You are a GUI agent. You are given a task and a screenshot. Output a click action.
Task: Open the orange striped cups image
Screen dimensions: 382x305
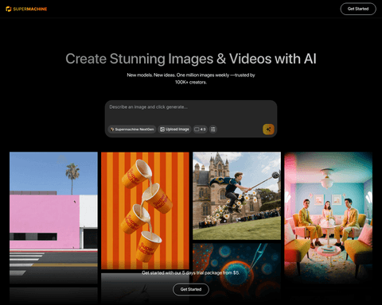point(145,210)
